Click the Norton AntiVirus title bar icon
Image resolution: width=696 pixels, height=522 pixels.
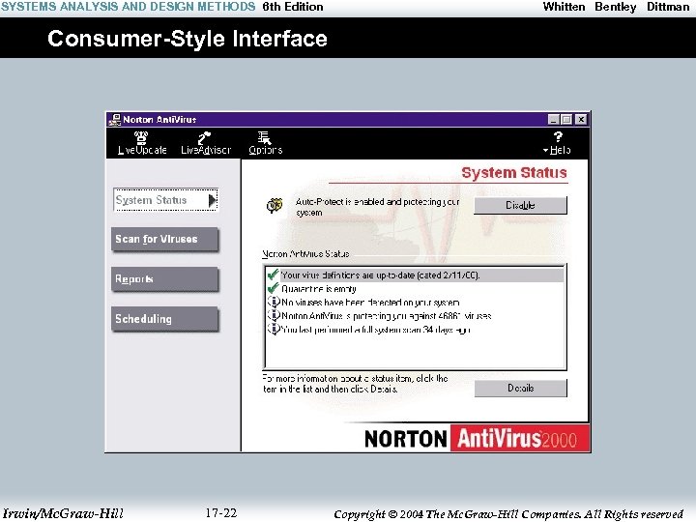115,120
